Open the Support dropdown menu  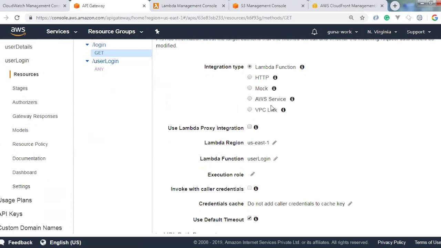point(419,32)
